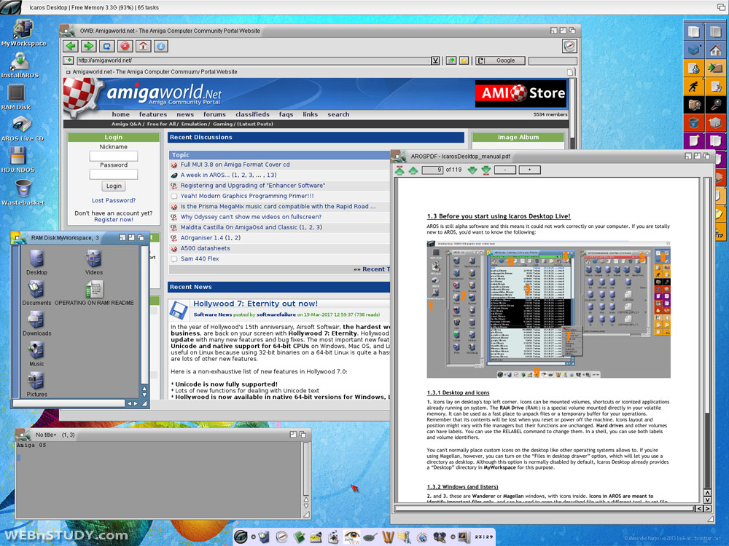Click the blue info icon in OWB toolbar
The height and width of the screenshot is (546, 729).
click(161, 46)
